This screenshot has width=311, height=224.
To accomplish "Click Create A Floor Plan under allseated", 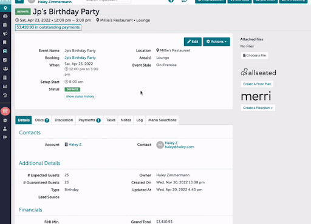I will [257, 84].
